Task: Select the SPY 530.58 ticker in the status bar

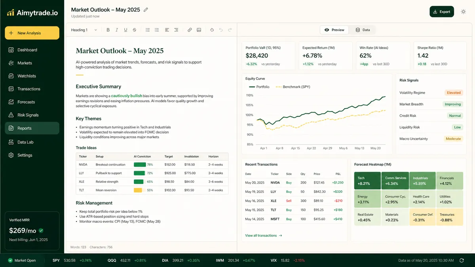Action: [x=72, y=260]
